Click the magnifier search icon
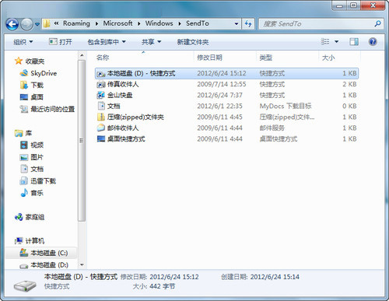Viewport: 389px width, 301px height. [x=377, y=24]
